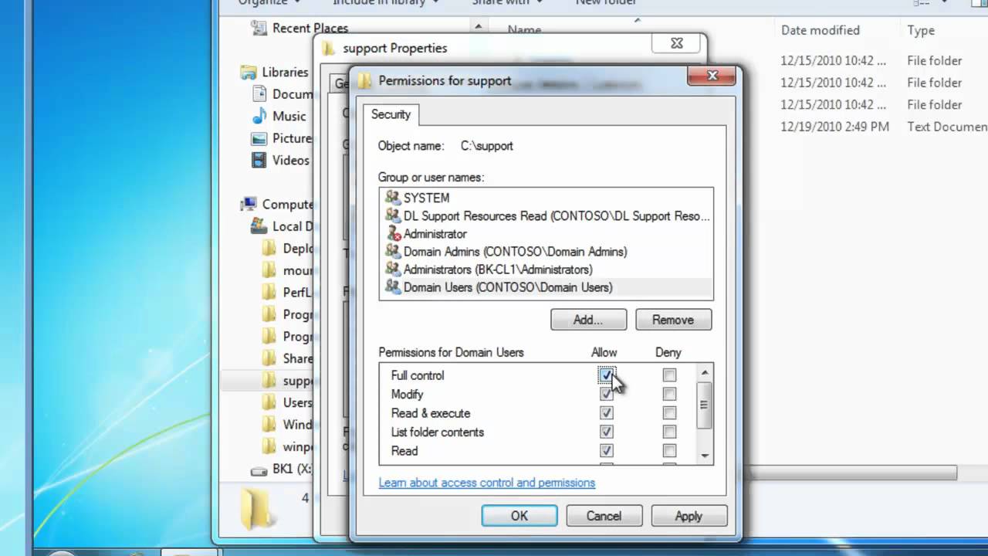
Task: Close the support Properties window
Action: [x=677, y=43]
